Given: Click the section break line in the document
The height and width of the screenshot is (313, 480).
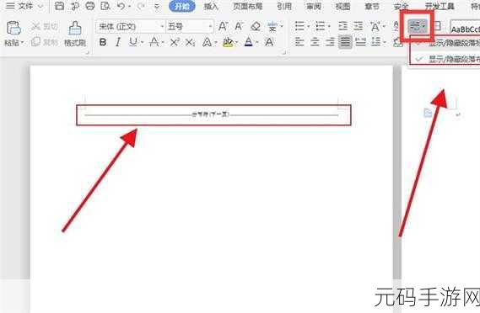Looking at the screenshot, I should [x=211, y=114].
